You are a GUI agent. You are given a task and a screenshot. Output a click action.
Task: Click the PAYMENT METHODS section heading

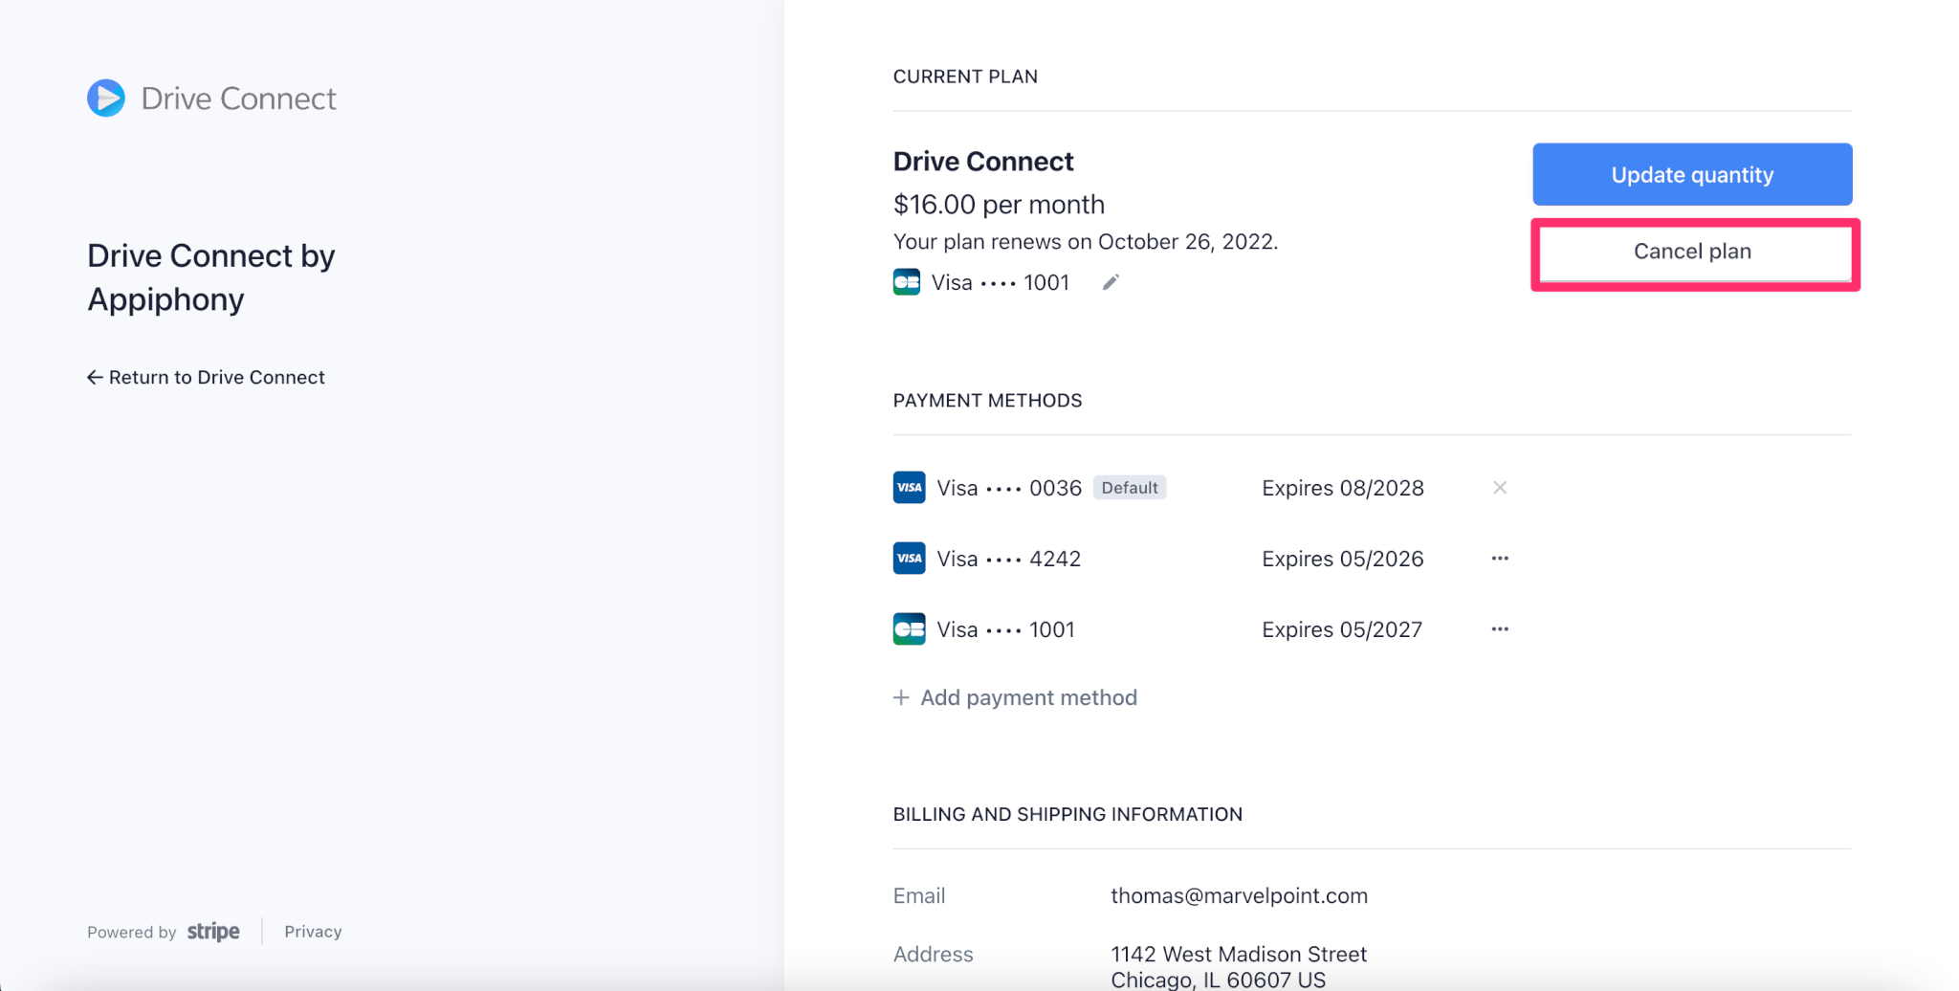point(988,401)
